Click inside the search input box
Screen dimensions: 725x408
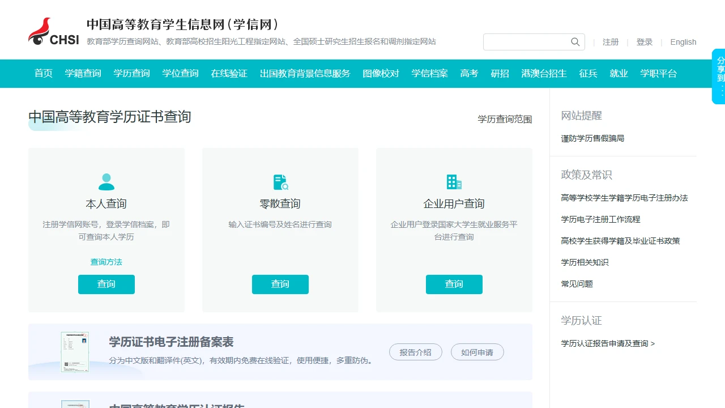point(527,41)
